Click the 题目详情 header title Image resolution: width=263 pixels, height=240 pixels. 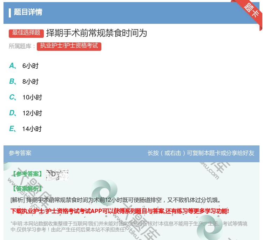point(28,12)
